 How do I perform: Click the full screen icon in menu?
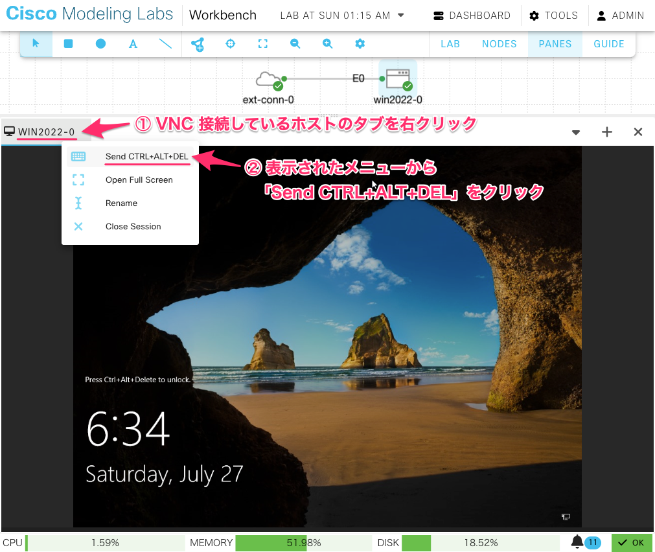pos(78,180)
